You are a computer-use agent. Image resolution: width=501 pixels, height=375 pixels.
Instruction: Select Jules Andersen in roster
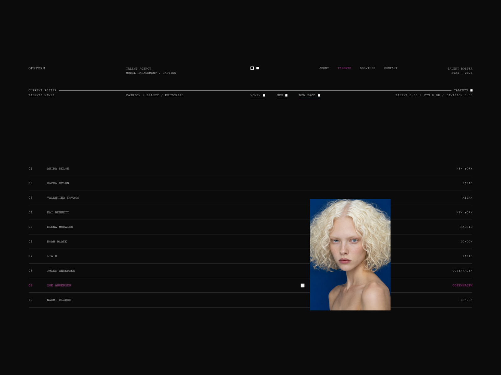click(61, 271)
